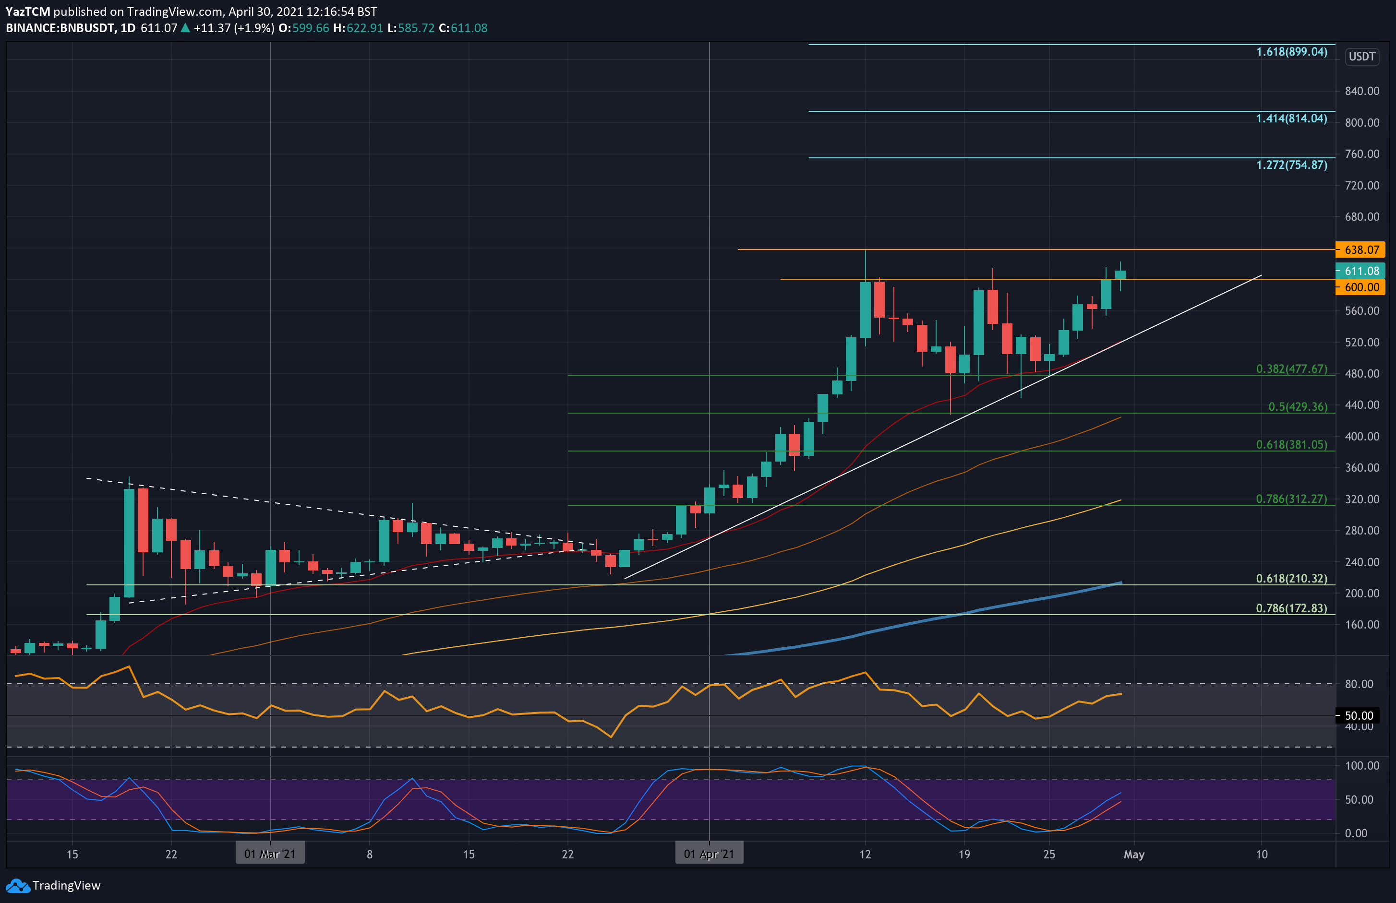The image size is (1396, 903).
Task: Click the +11.37 (+1.9%) change value
Action: [x=233, y=28]
